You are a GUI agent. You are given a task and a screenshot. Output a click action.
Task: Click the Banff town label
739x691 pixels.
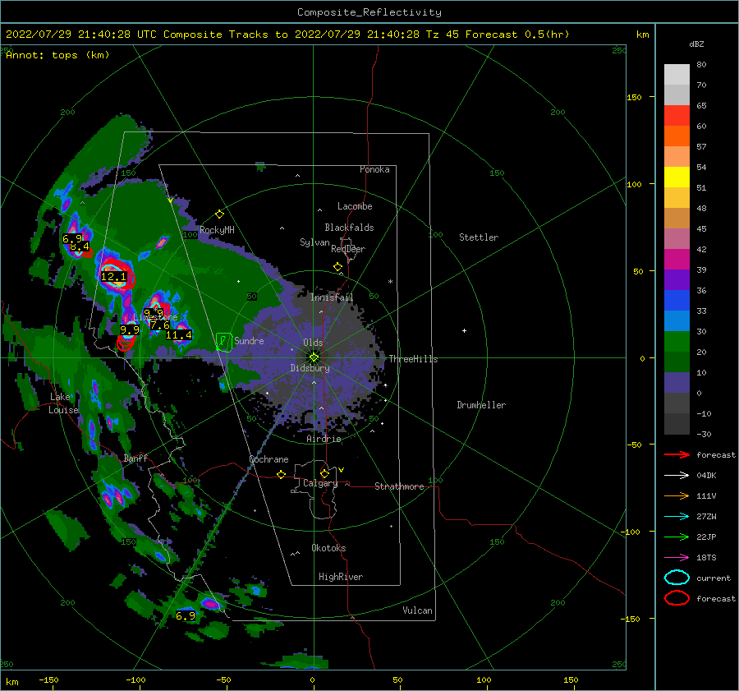135,458
